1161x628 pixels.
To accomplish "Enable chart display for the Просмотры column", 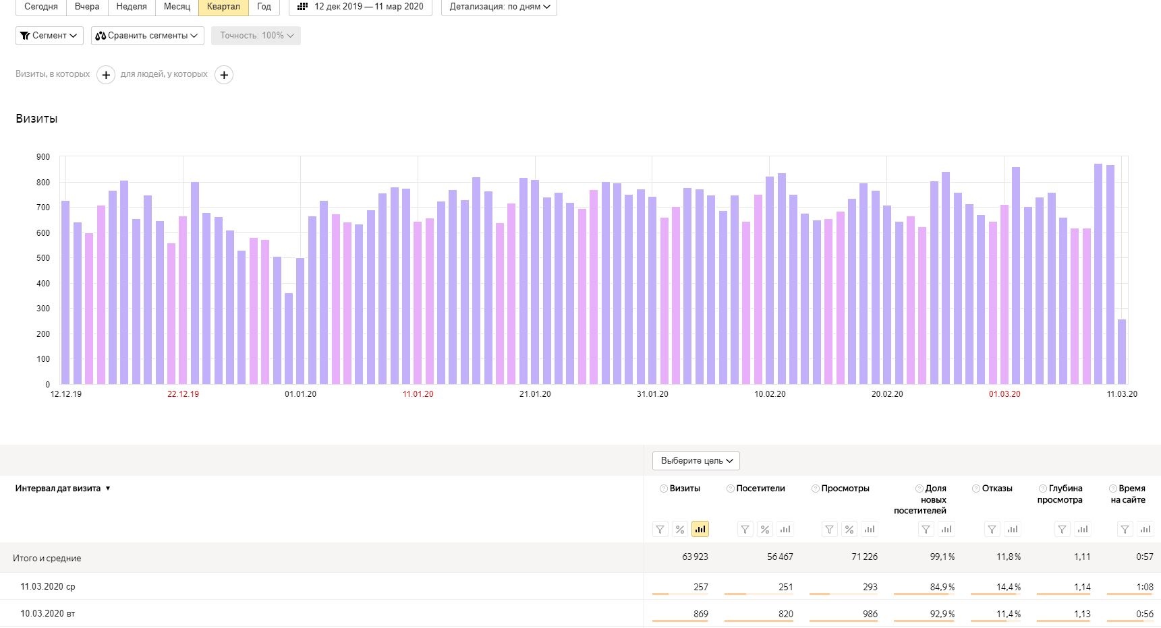I will [x=870, y=530].
